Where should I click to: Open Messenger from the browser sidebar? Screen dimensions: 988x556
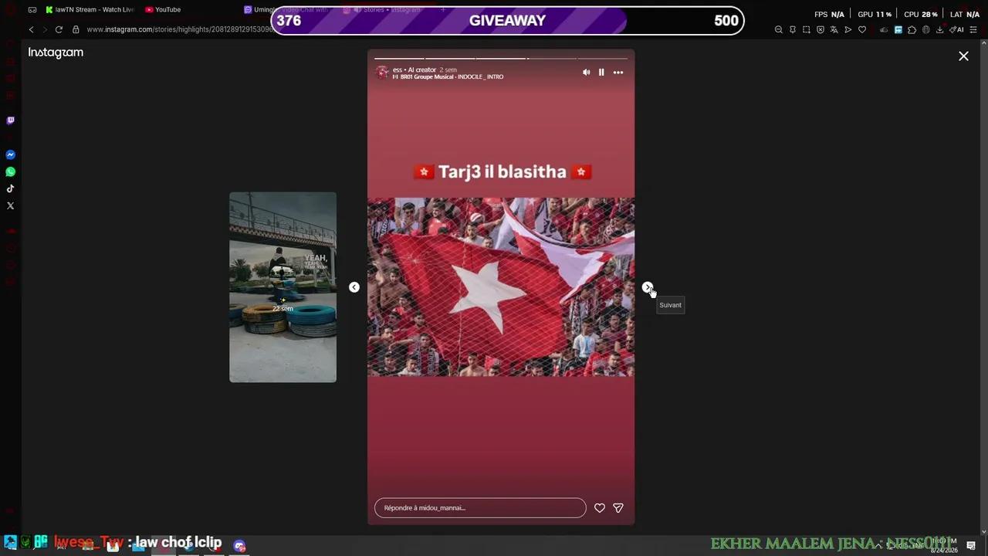point(10,155)
